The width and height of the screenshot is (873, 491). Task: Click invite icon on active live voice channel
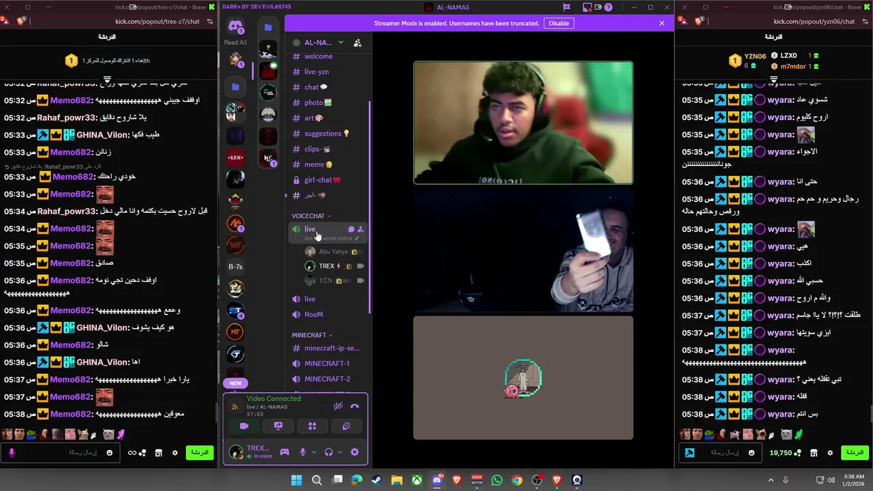point(361,230)
